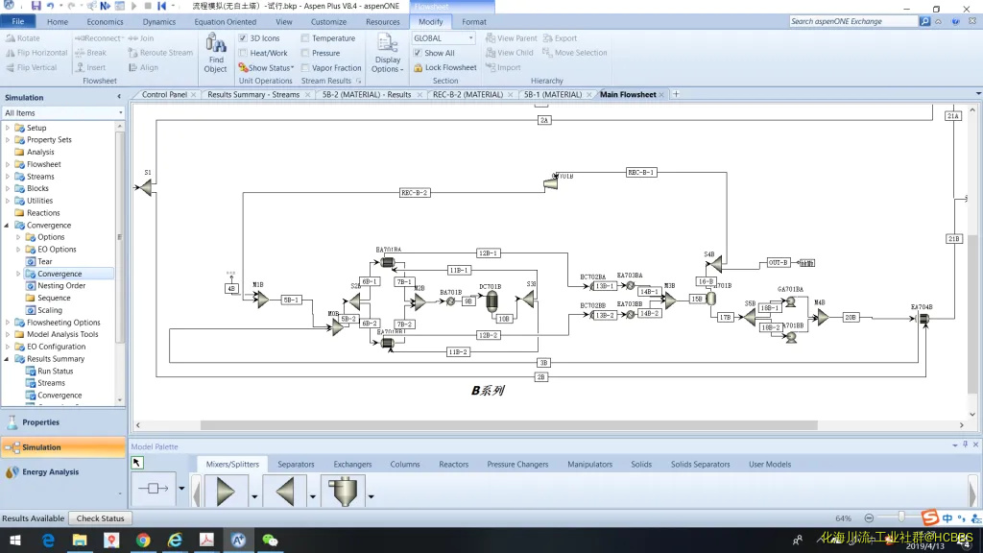Click the search icon beside aspenONE Exchange
983x553 pixels.
(x=924, y=21)
